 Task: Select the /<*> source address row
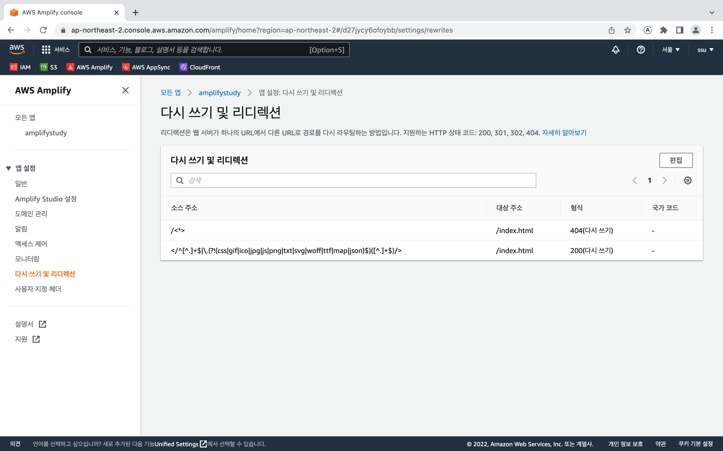tap(431, 230)
